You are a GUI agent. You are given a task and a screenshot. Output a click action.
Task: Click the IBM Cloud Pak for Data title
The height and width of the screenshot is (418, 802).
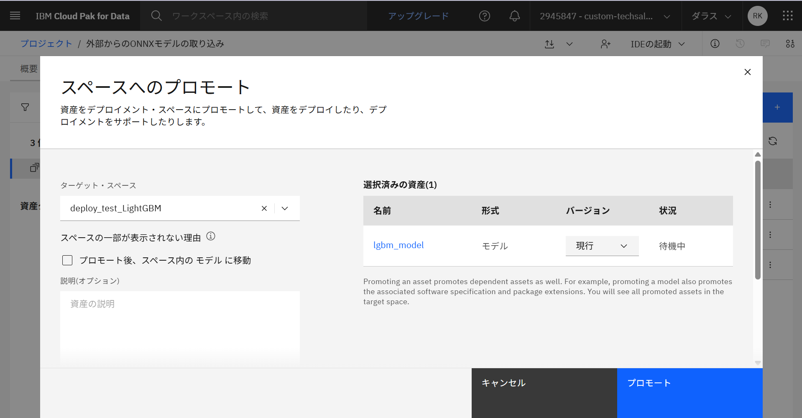tap(82, 16)
